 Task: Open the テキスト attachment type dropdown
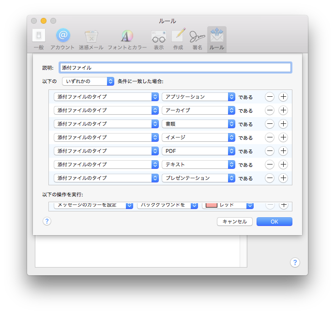[x=198, y=164]
